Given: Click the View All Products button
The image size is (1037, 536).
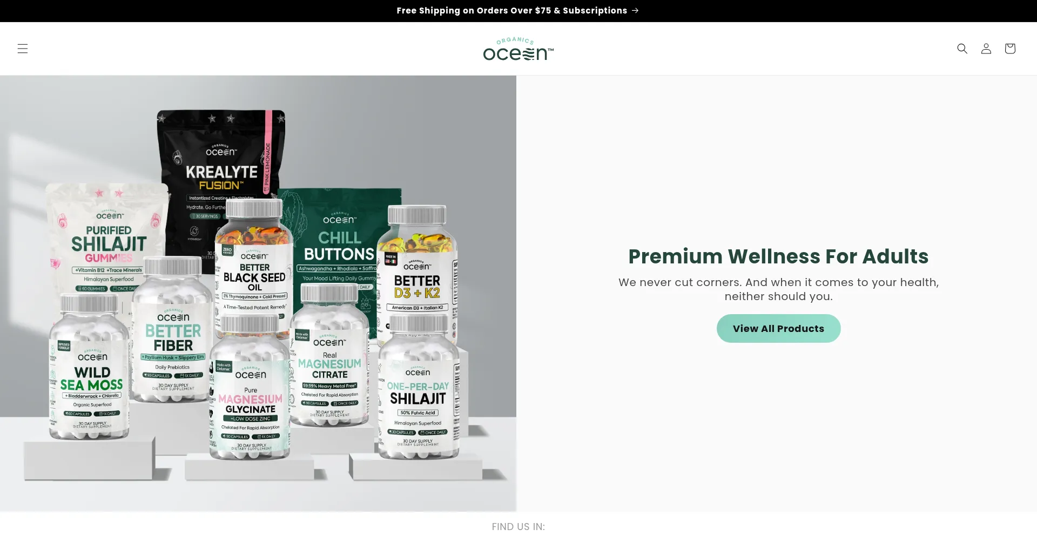Looking at the screenshot, I should pyautogui.click(x=778, y=328).
